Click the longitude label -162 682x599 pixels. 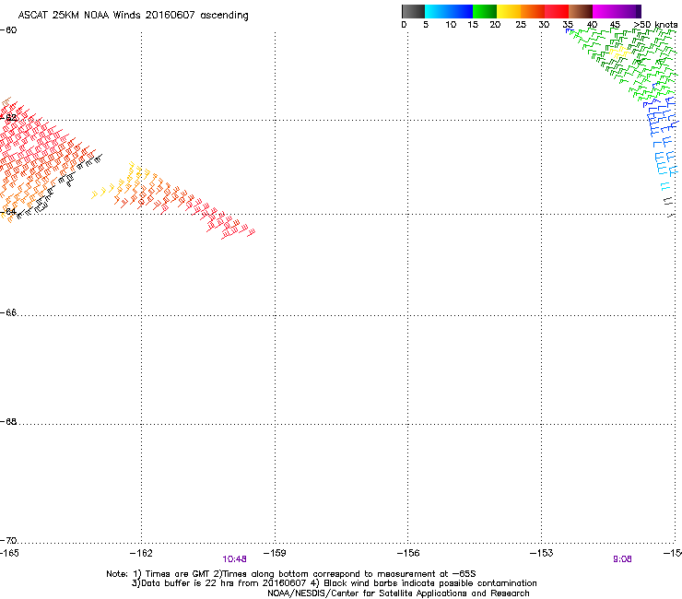click(x=141, y=553)
